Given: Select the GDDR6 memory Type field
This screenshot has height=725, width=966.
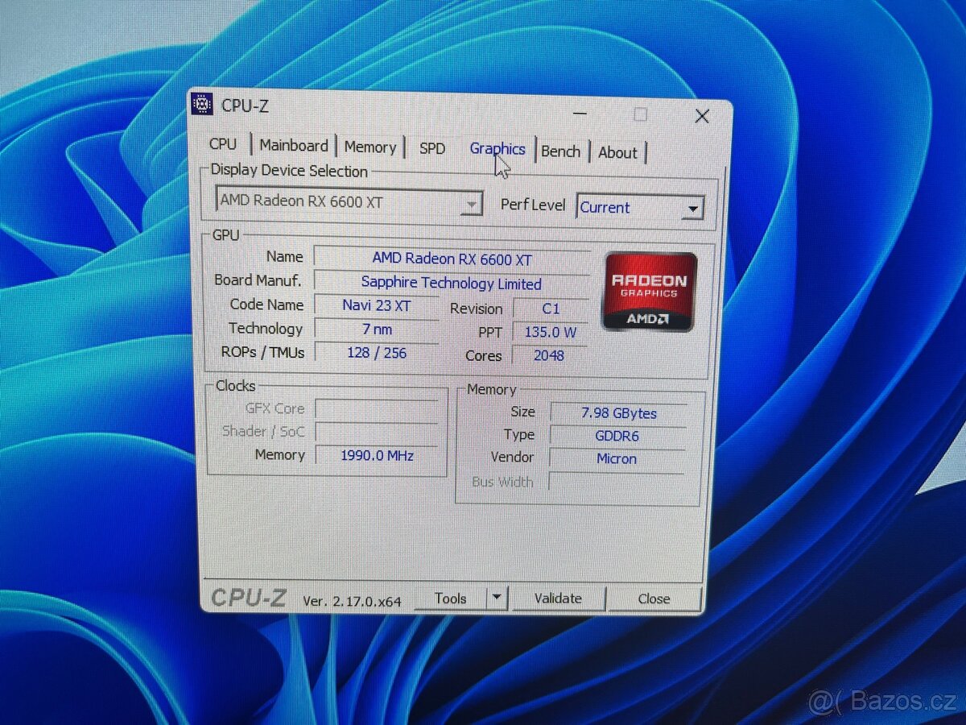Looking at the screenshot, I should pyautogui.click(x=617, y=435).
